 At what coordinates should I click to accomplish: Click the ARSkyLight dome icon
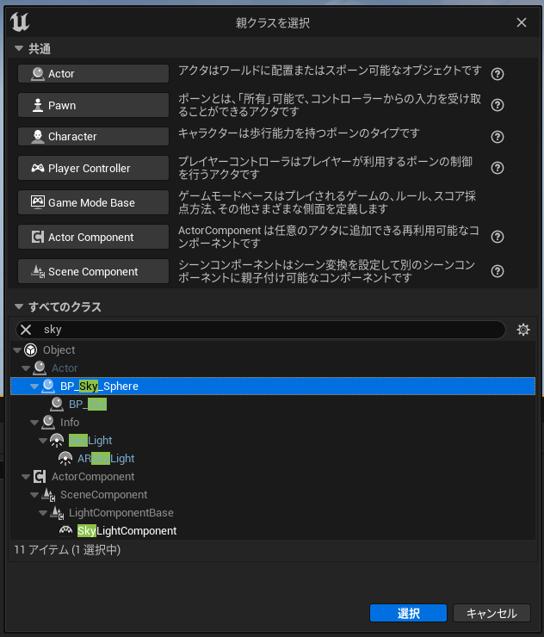coord(65,458)
